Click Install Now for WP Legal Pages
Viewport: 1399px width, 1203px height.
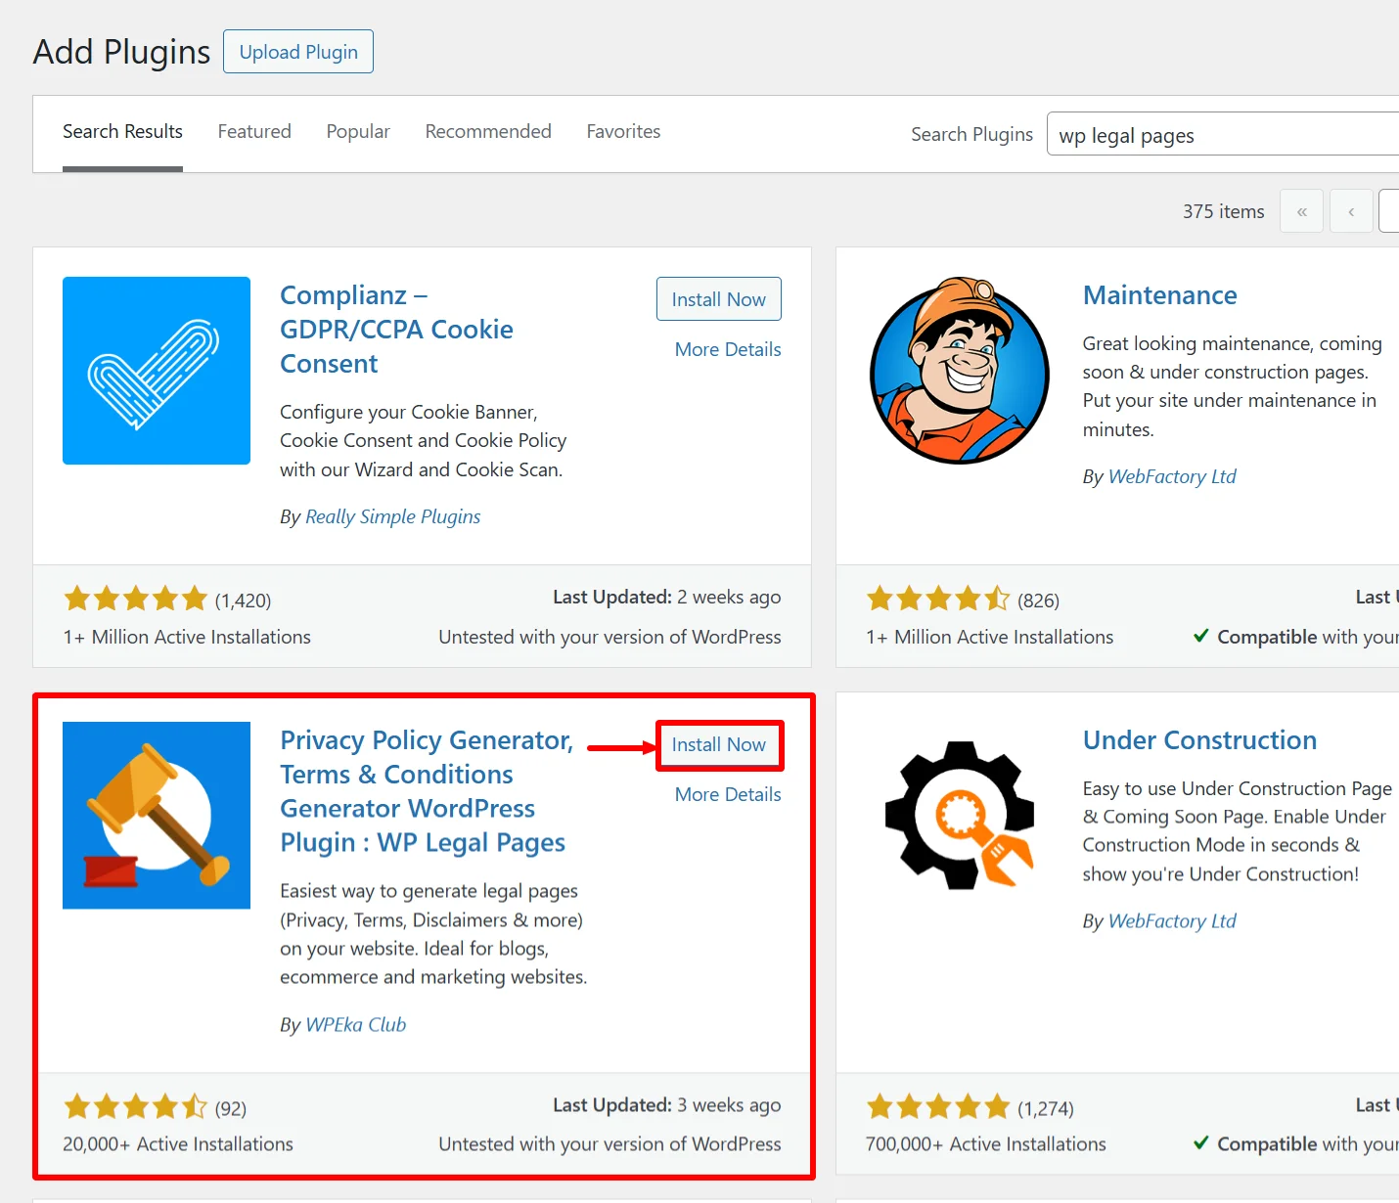(718, 745)
